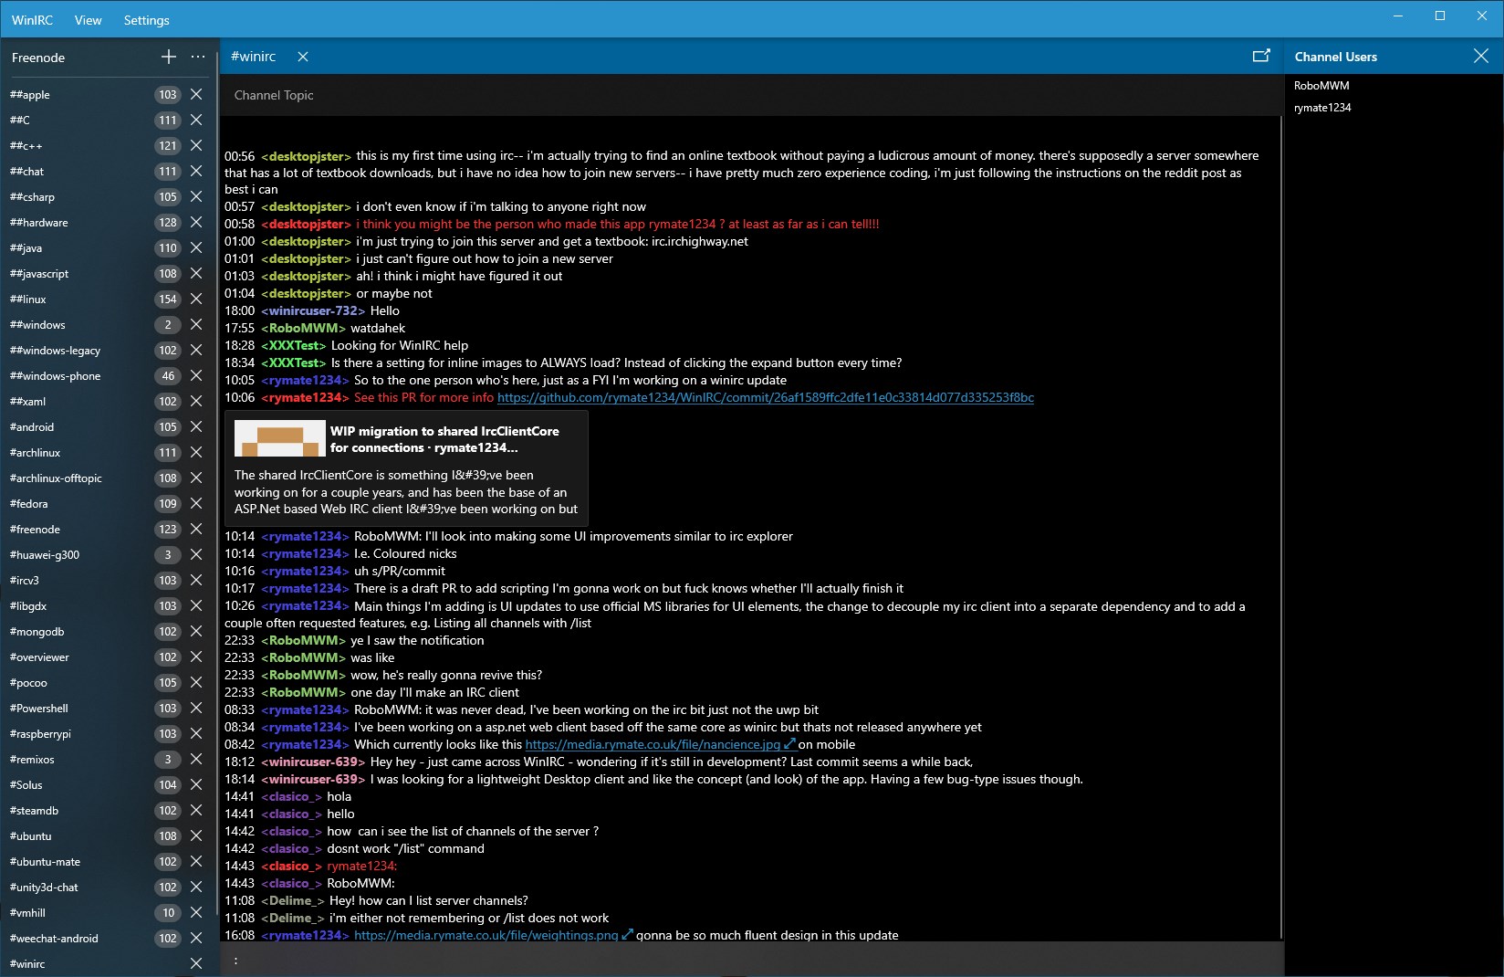The width and height of the screenshot is (1504, 977).
Task: Open the WinIRC menu
Action: tap(32, 20)
